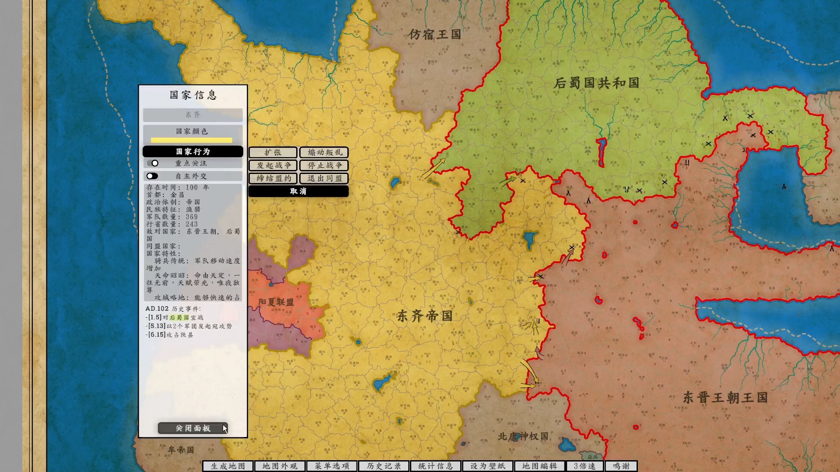The image size is (840, 472).
Task: Toggle the 重点关注 switch in country panel
Action: [x=155, y=163]
